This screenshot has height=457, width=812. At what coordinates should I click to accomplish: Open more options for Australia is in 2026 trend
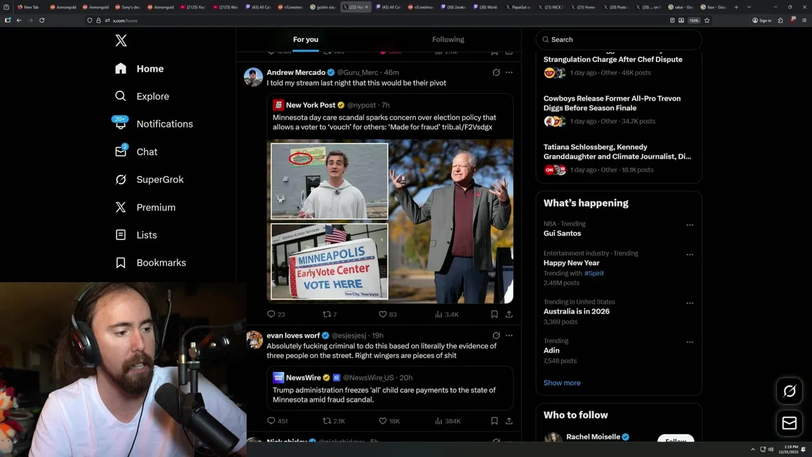tap(690, 303)
